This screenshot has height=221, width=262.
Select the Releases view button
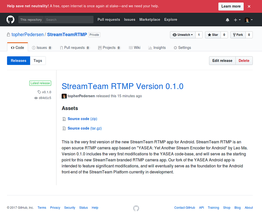click(x=19, y=61)
